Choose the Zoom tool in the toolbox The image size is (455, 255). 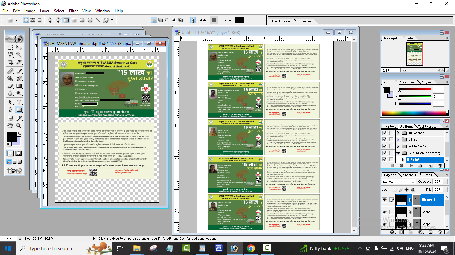[19, 126]
